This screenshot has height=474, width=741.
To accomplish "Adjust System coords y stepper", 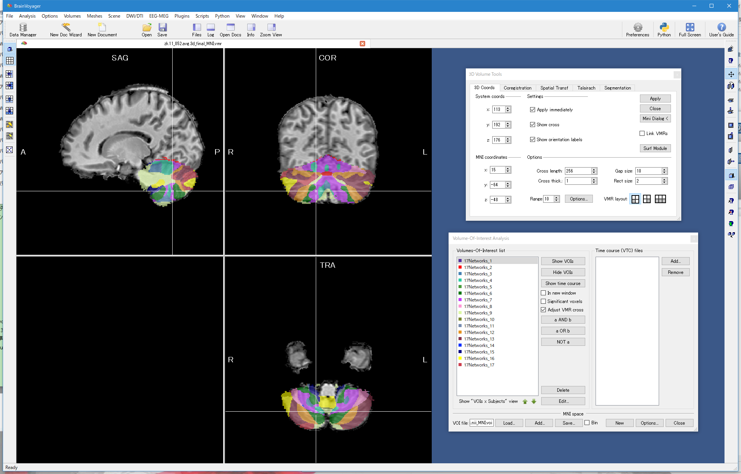I will coord(508,125).
